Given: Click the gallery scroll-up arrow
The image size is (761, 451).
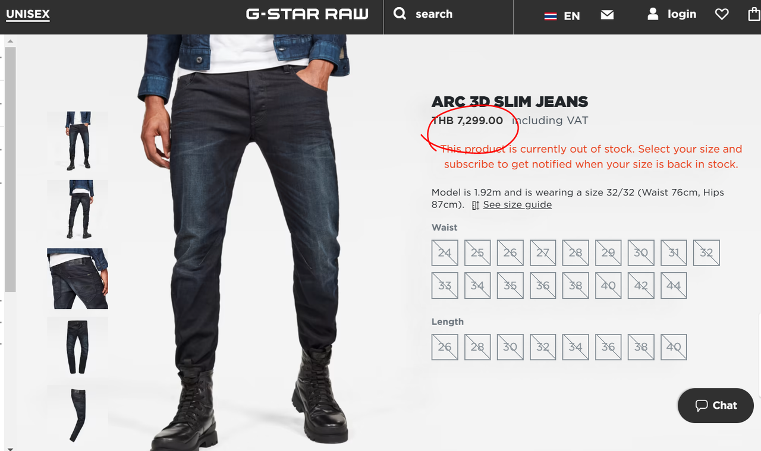Looking at the screenshot, I should [x=10, y=41].
